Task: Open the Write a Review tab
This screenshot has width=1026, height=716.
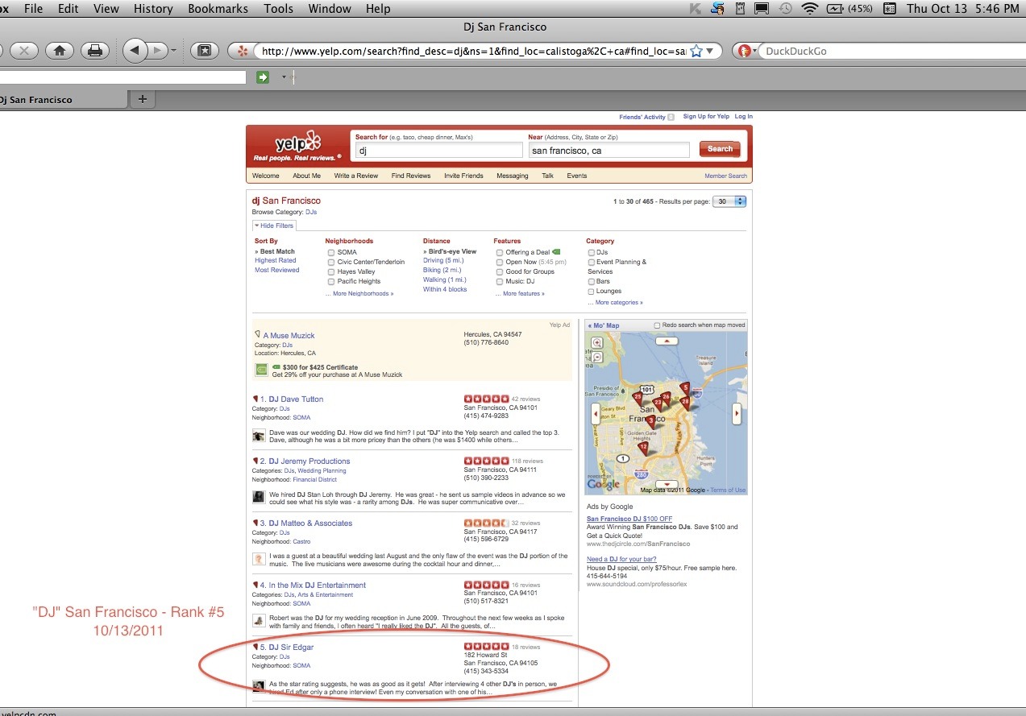Action: pyautogui.click(x=356, y=176)
